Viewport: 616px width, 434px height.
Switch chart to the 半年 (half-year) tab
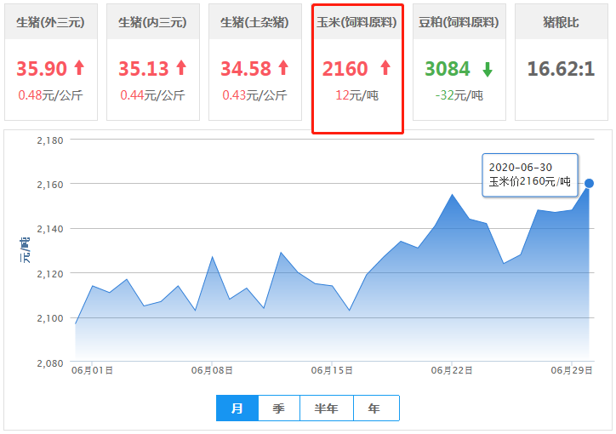[327, 408]
